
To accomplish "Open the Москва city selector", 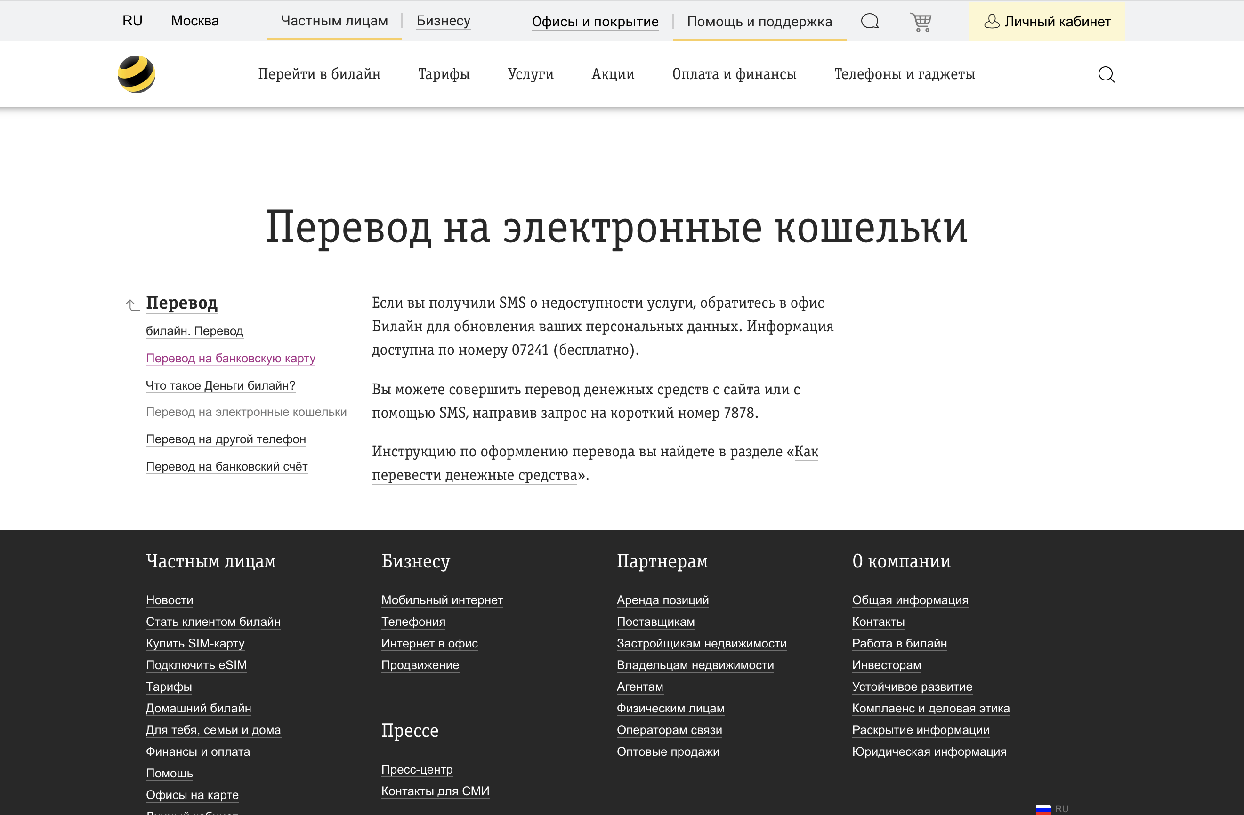I will [194, 20].
